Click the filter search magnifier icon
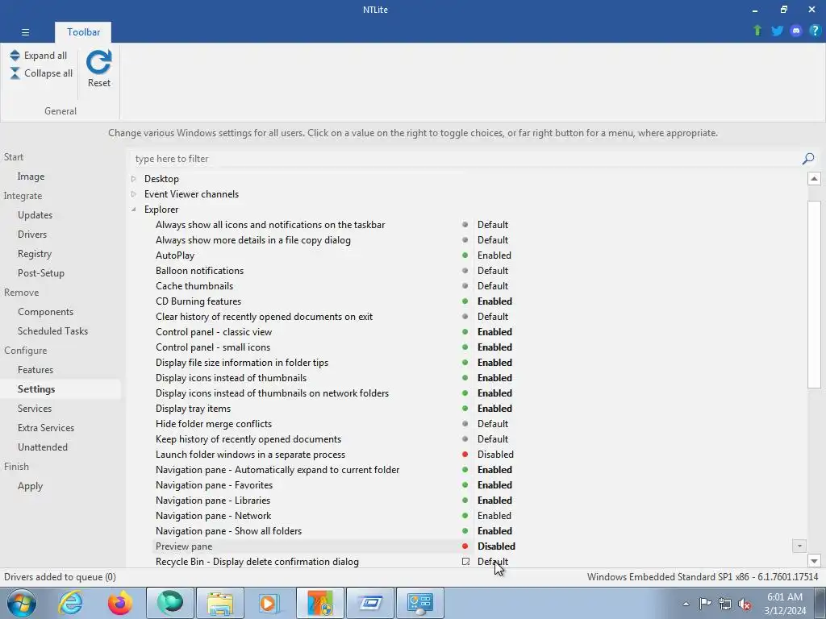The height and width of the screenshot is (619, 826). pyautogui.click(x=808, y=159)
